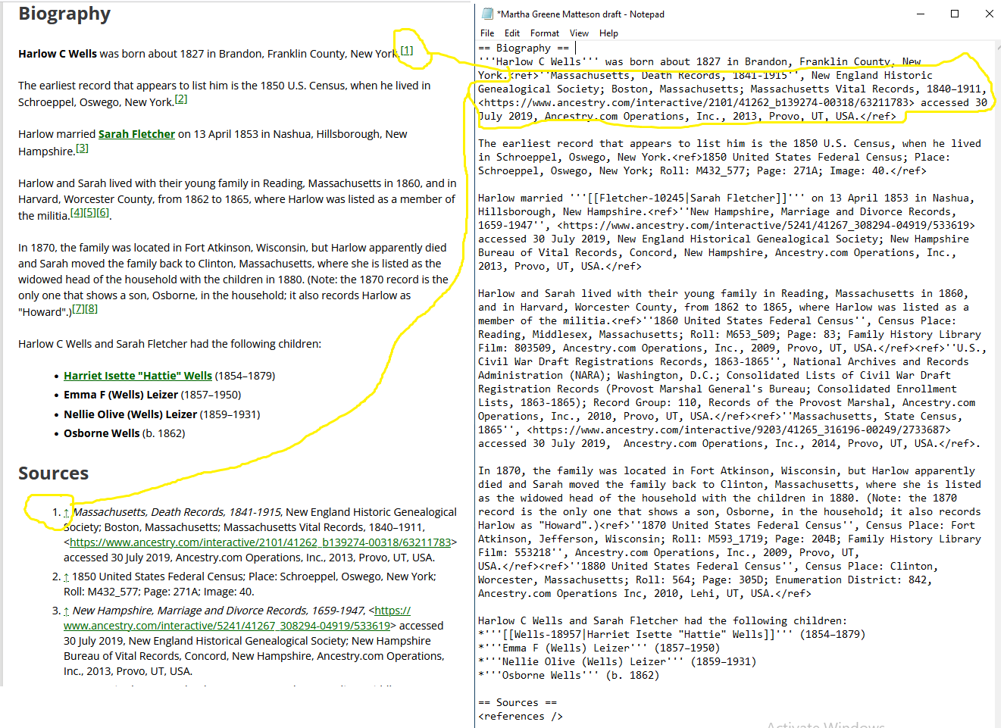Screen dimensions: 1007x728
Task: Open the Format menu in Notepad
Action: (x=544, y=33)
